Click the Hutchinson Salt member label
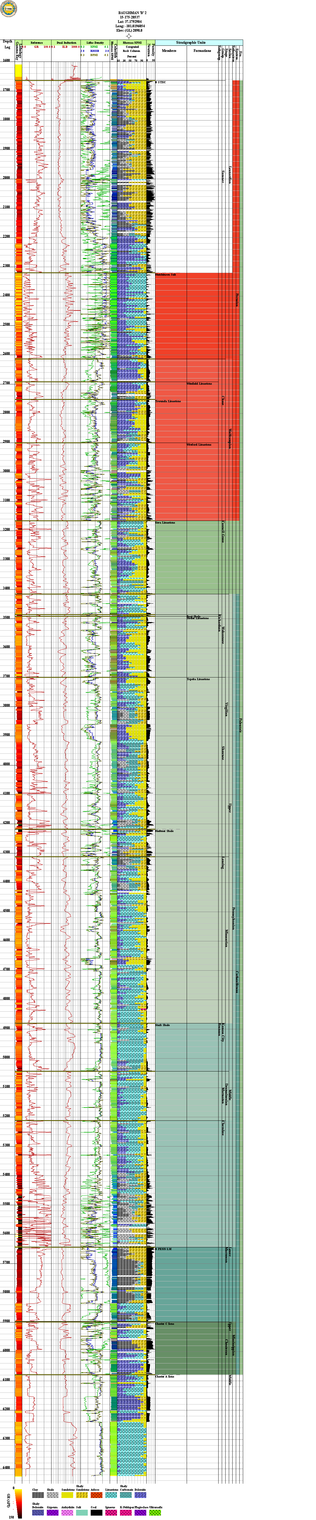316x1520 pixels. (166, 275)
